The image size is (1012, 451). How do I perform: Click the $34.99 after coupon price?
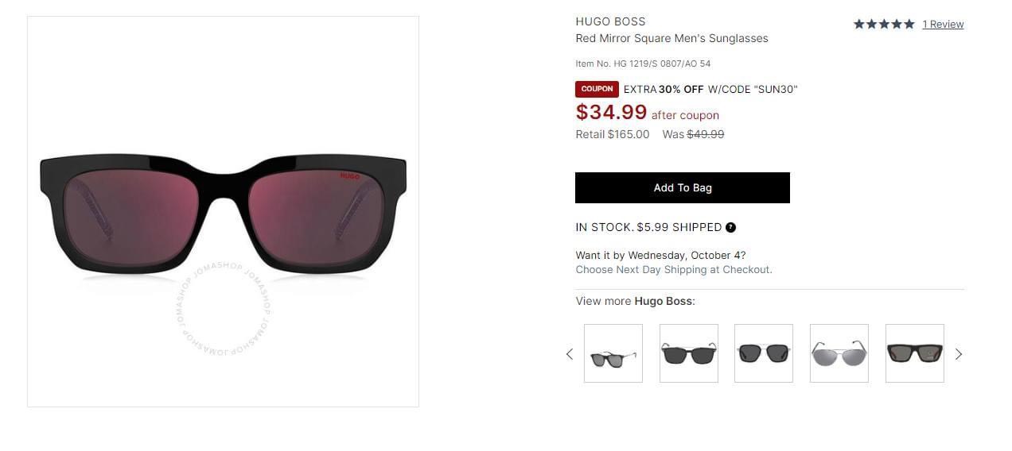click(x=611, y=113)
